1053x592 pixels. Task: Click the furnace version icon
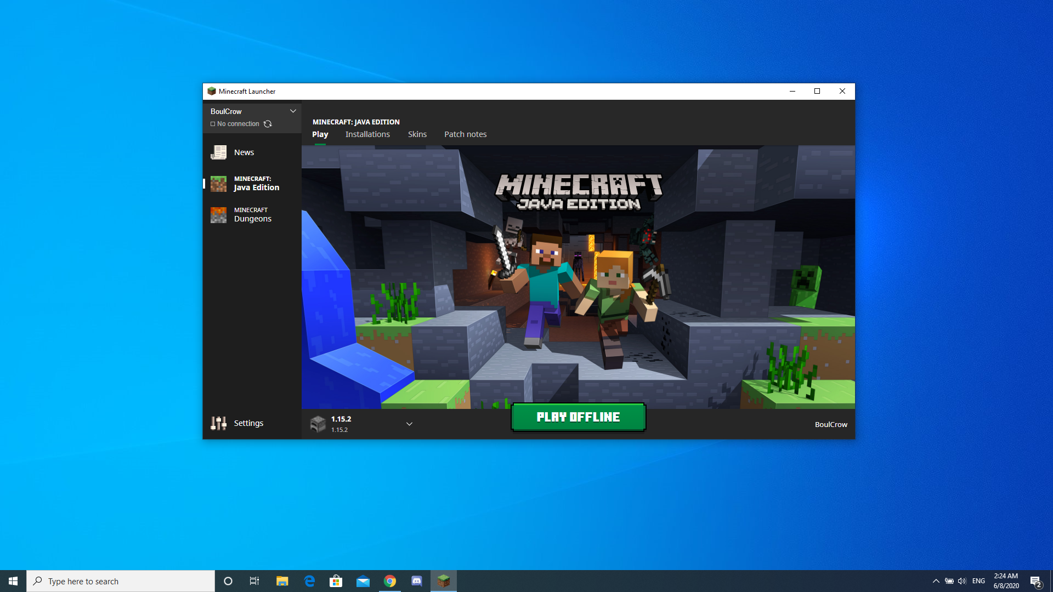(318, 424)
